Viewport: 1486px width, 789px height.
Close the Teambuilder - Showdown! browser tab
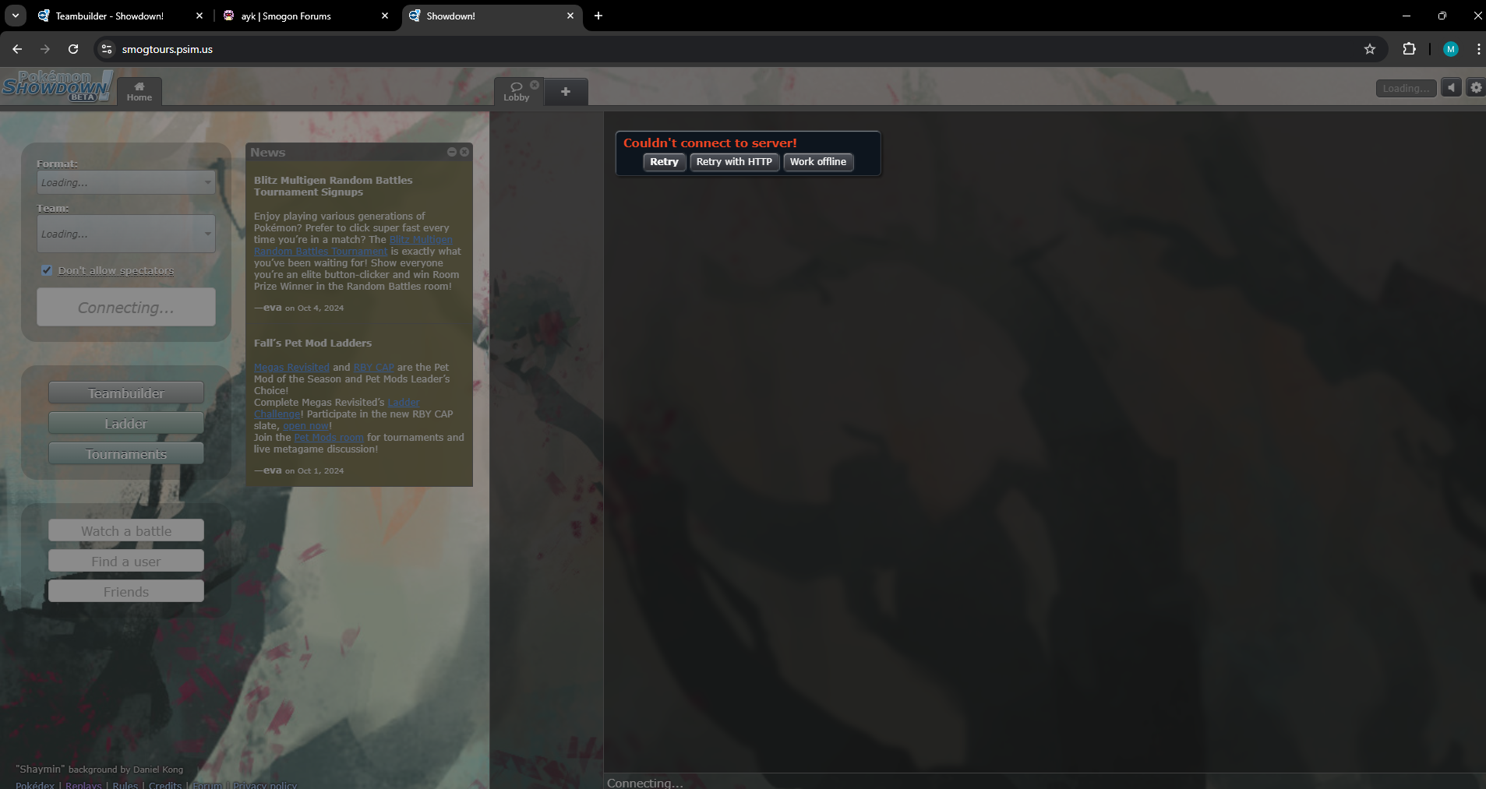click(x=199, y=16)
